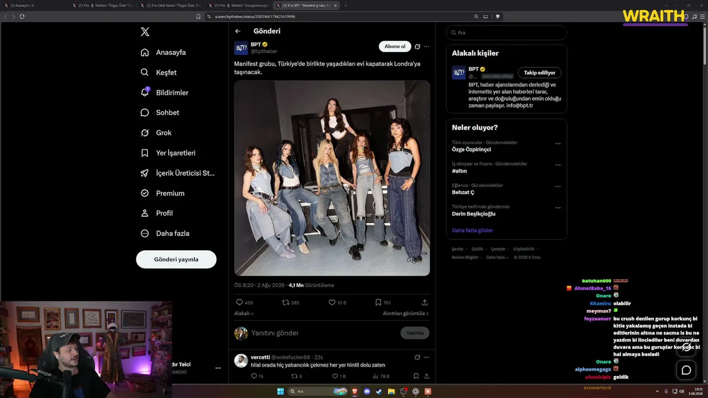Open File Explorer from the taskbar

pos(391,391)
